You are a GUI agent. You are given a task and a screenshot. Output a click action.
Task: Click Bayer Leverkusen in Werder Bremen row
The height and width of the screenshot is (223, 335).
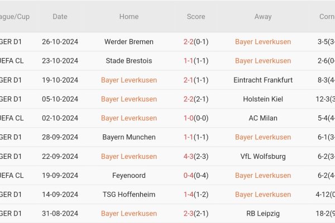(263, 42)
